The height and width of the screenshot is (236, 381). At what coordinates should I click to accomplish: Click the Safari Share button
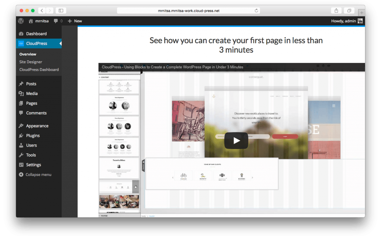[x=336, y=11]
